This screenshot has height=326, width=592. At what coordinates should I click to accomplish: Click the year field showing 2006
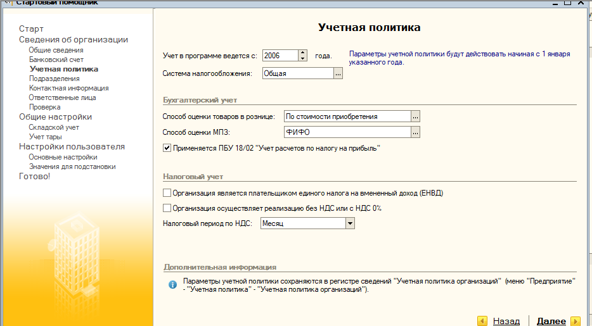(280, 56)
